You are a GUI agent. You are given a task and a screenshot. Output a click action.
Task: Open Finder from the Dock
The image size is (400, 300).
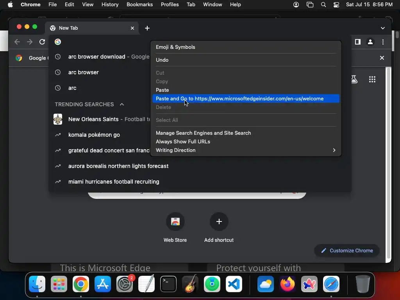point(37,284)
